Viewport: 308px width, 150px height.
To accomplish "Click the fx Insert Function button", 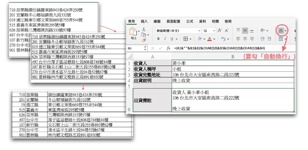I will click(168, 48).
